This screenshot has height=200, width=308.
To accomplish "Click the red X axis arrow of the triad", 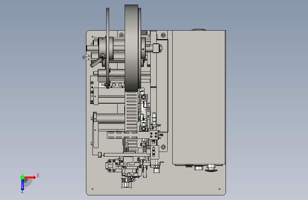I will click(x=30, y=177).
